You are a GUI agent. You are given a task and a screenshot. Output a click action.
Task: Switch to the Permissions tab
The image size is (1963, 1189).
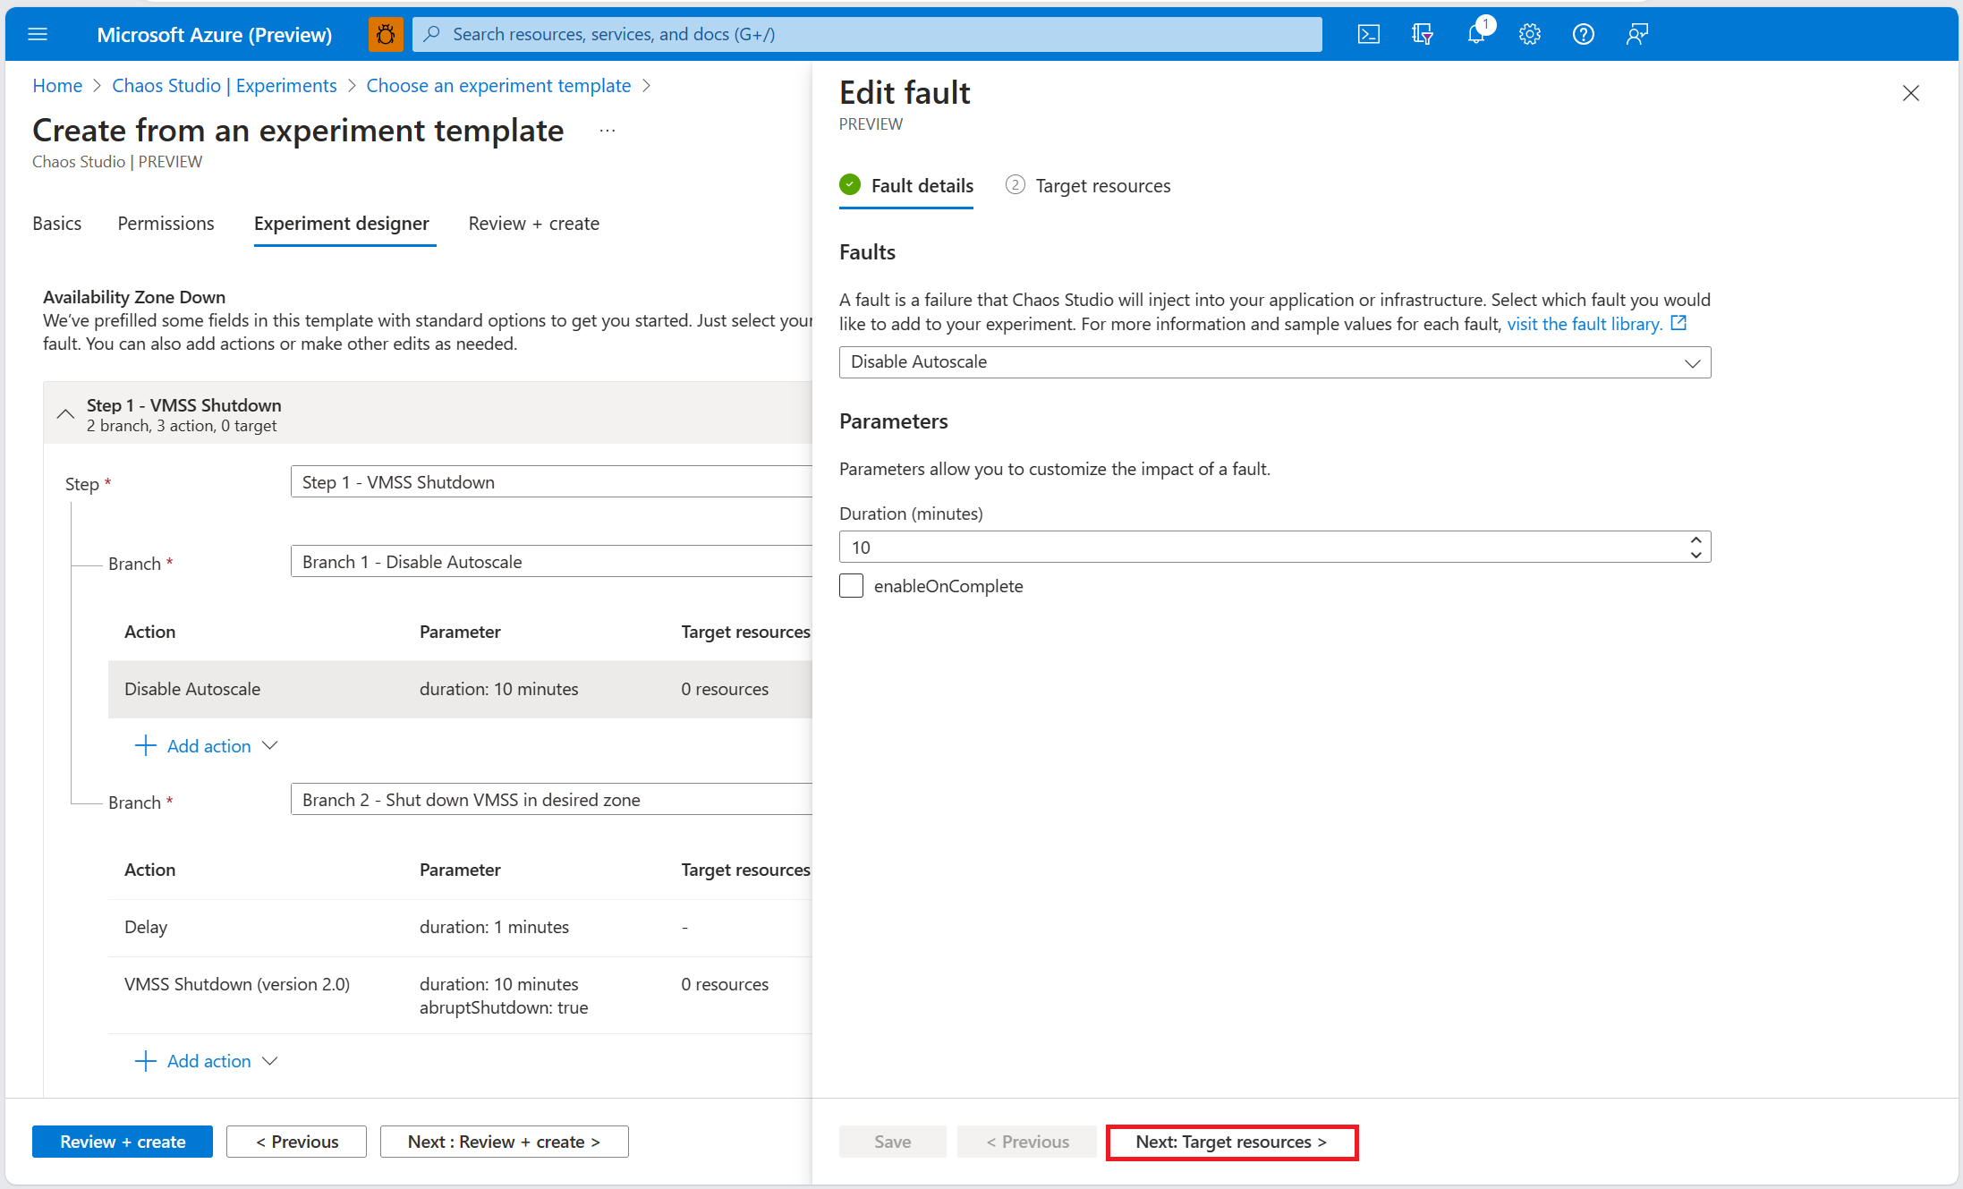pyautogui.click(x=166, y=224)
